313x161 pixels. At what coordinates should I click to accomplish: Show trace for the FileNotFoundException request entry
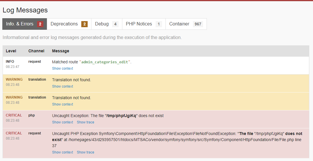click(x=85, y=152)
